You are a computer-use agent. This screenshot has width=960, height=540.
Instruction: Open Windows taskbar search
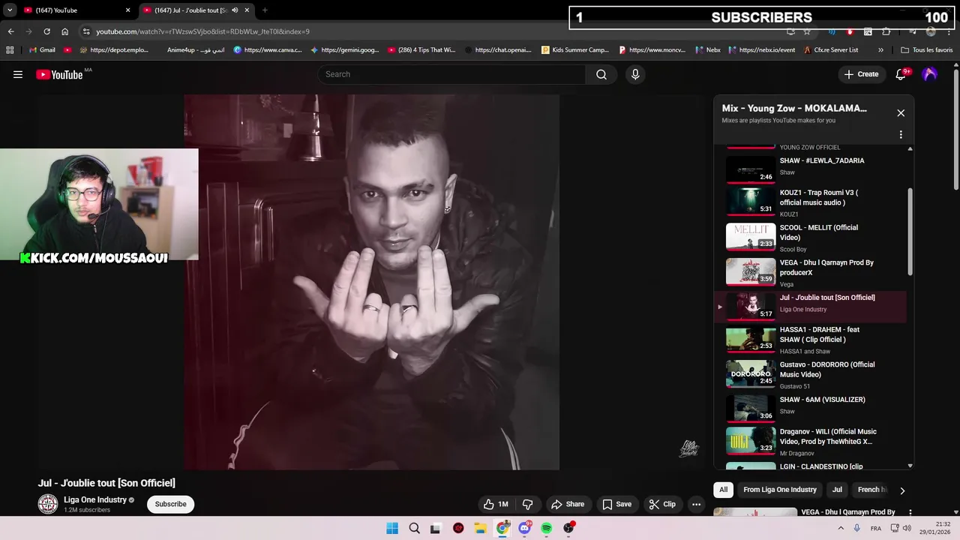pyautogui.click(x=414, y=528)
